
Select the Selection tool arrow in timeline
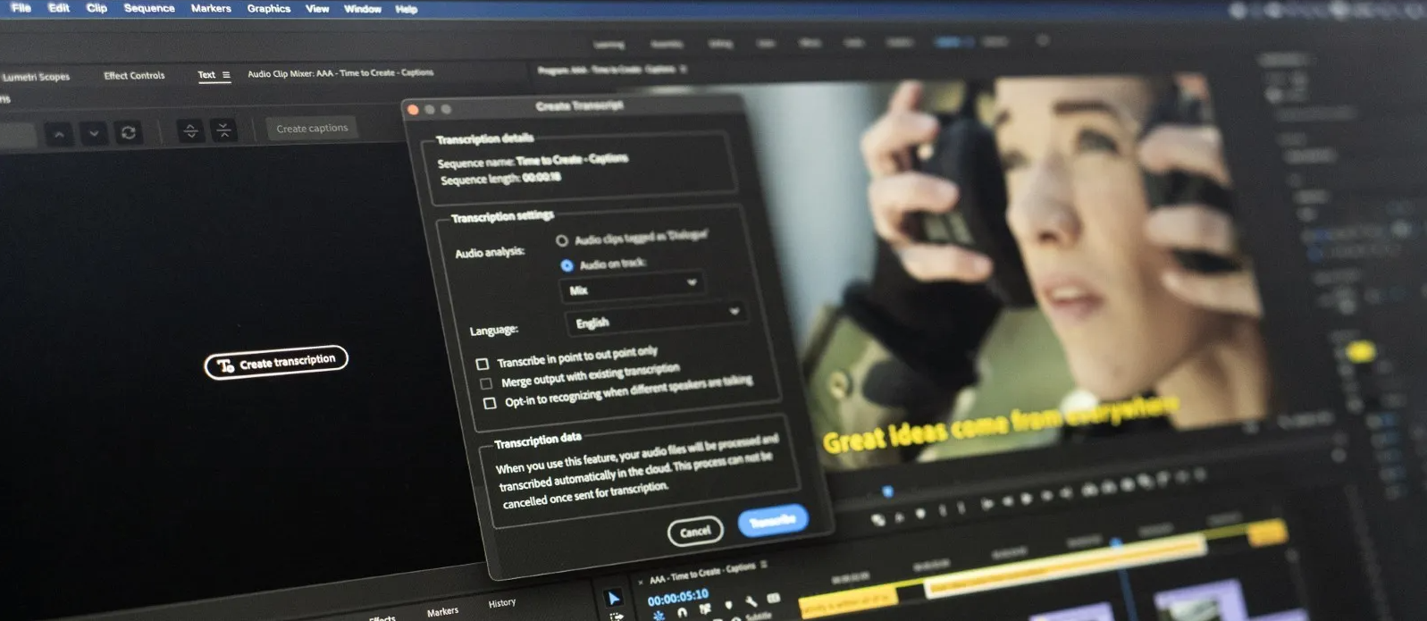pyautogui.click(x=613, y=598)
